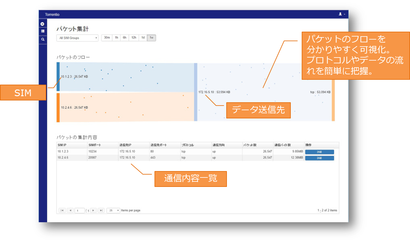Screen dimensions: 410x242
Task: Click SIM port cell 20987
Action: [x=103, y=158]
